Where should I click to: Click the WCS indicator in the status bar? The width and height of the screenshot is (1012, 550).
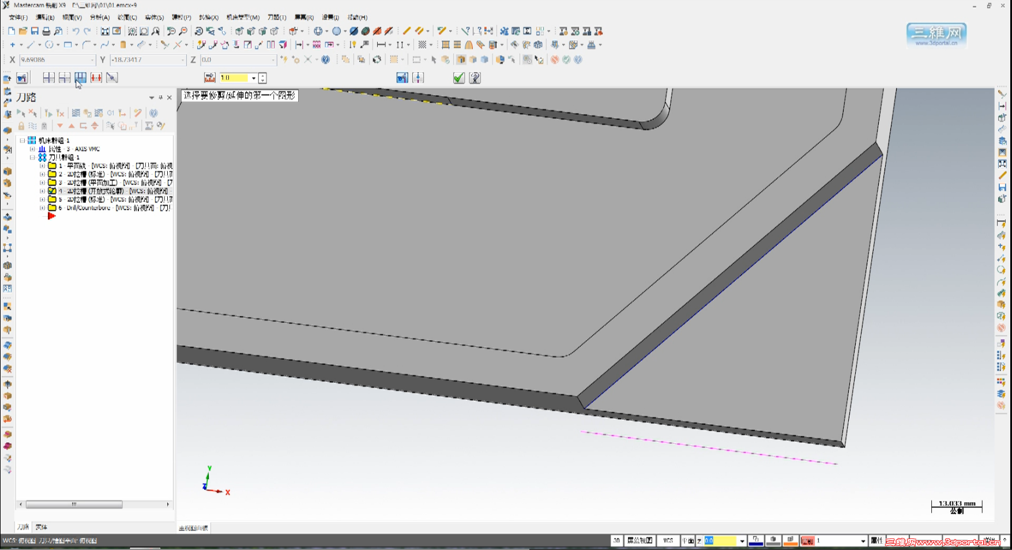668,541
